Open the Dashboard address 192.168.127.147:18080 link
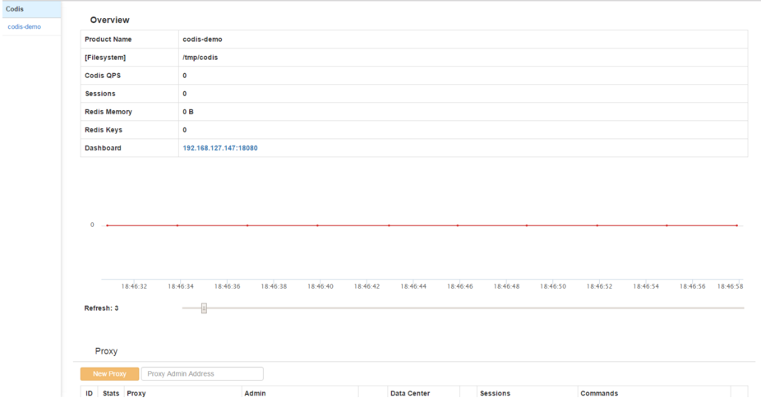The image size is (761, 412). [x=220, y=148]
